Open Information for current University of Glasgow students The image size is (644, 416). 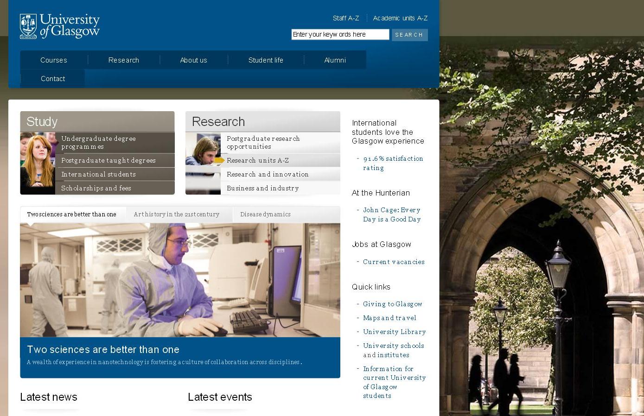(394, 382)
